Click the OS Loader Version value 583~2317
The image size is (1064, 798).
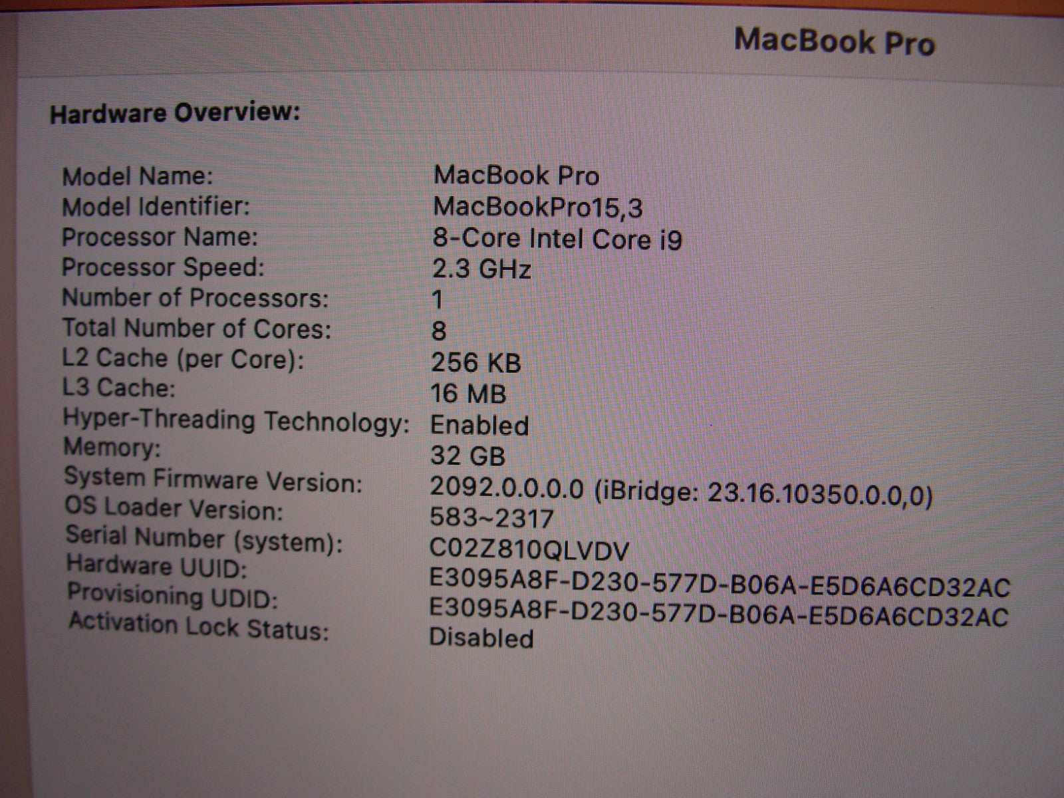tap(491, 518)
